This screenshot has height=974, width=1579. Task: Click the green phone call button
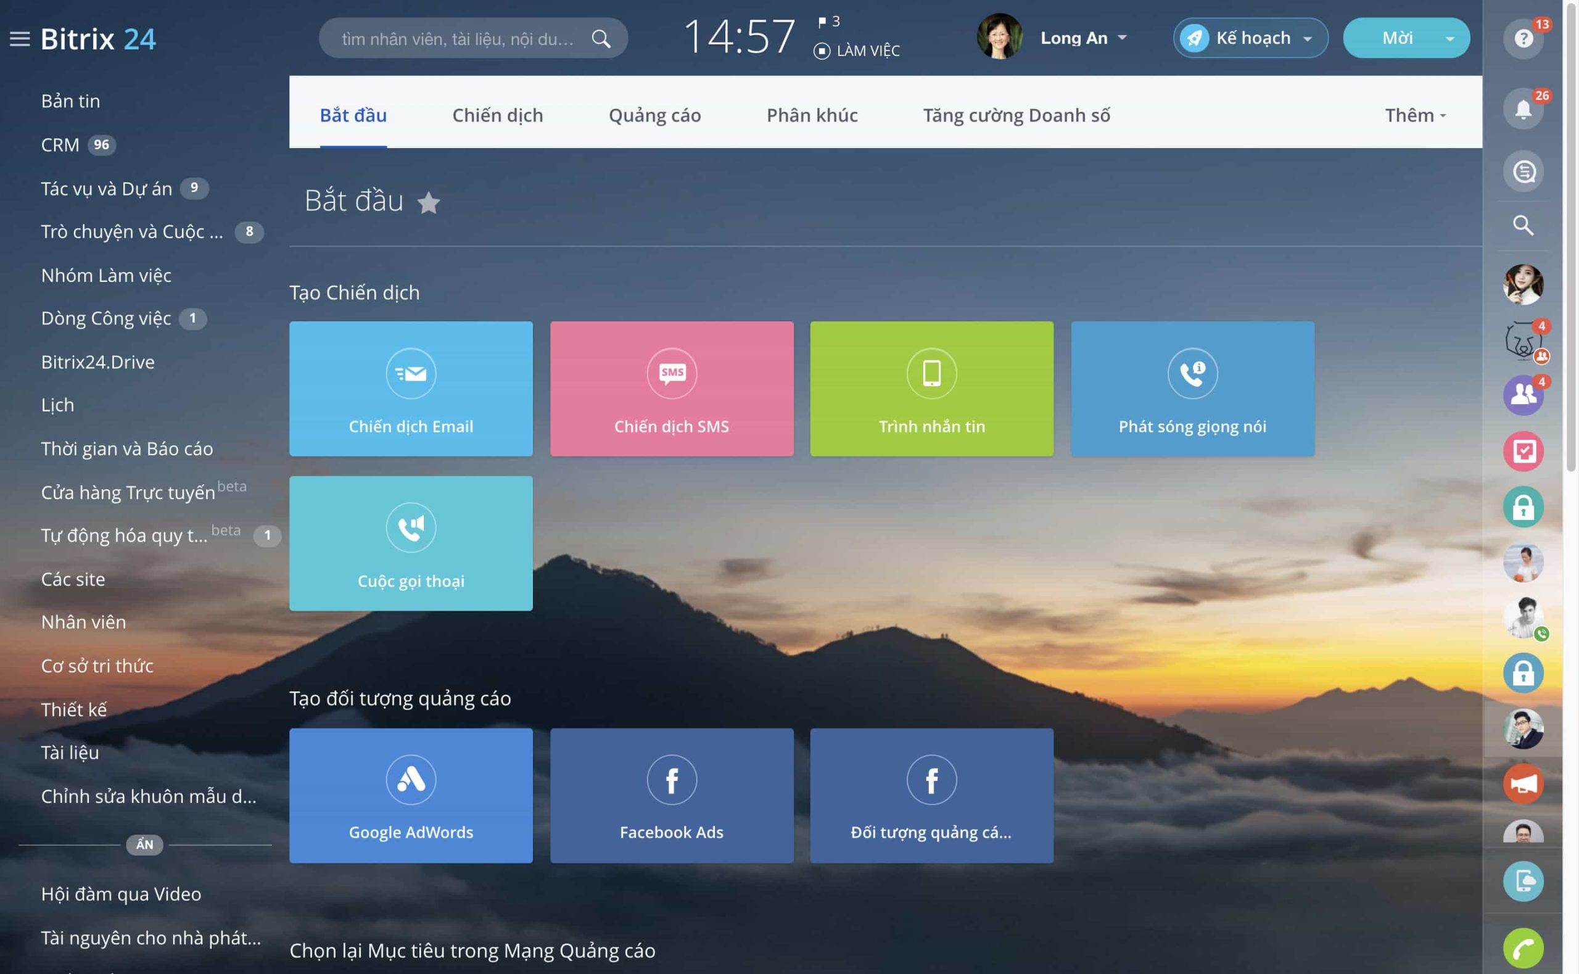(x=1523, y=947)
